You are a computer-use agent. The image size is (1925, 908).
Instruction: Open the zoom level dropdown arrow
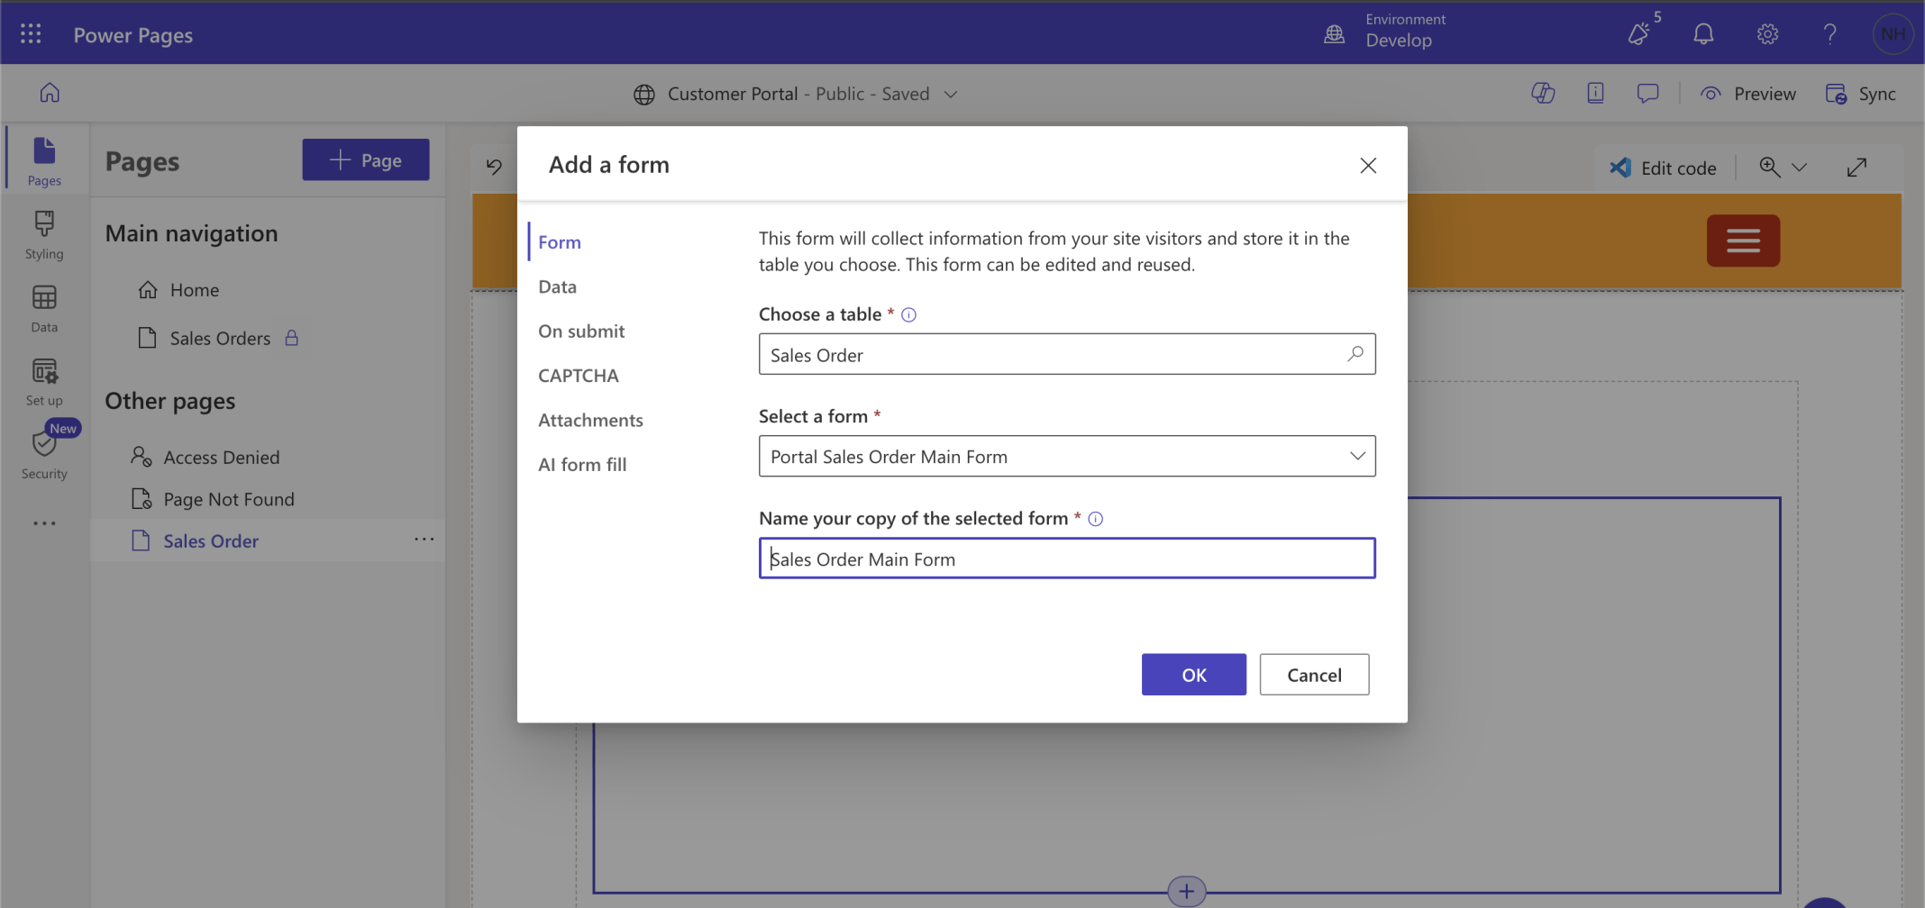(x=1800, y=168)
